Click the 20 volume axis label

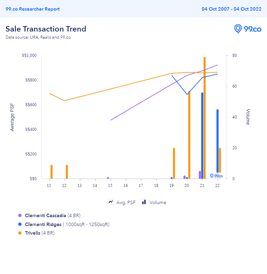click(234, 148)
